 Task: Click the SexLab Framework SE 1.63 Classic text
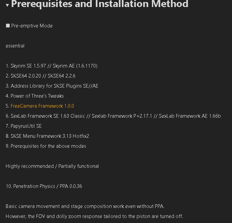pyautogui.click(x=48, y=116)
